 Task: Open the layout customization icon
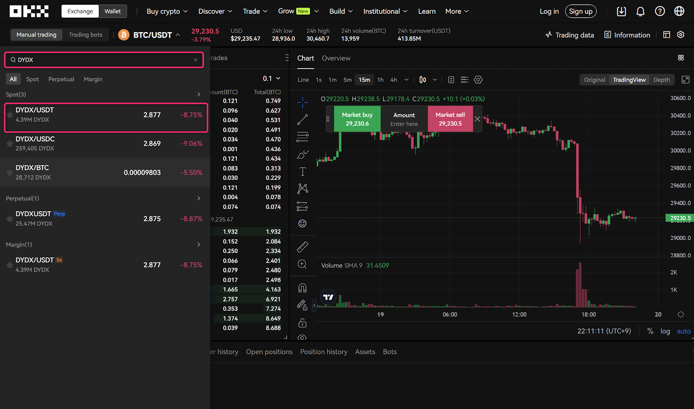(x=667, y=35)
